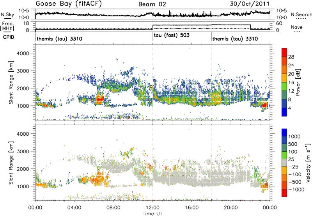
Task: Click the red power patch near 06:30 UT
Action: click(x=99, y=99)
